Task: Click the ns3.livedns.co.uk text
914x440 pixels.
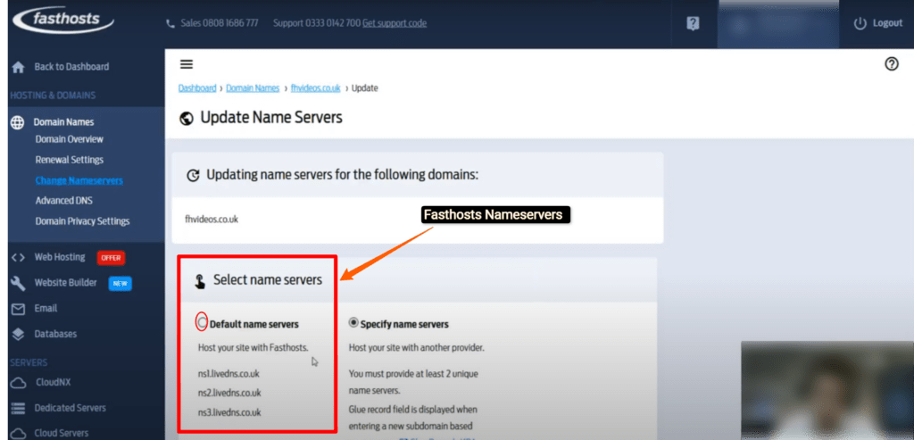Action: click(x=229, y=412)
